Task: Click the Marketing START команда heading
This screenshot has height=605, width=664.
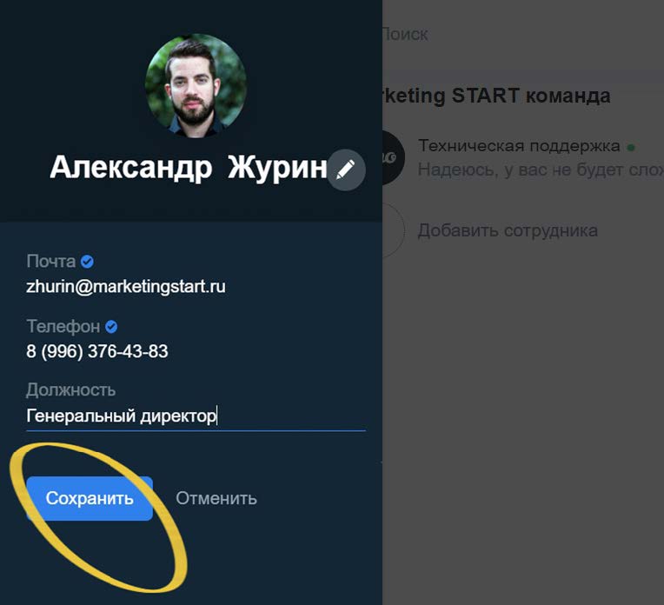Action: tap(496, 96)
